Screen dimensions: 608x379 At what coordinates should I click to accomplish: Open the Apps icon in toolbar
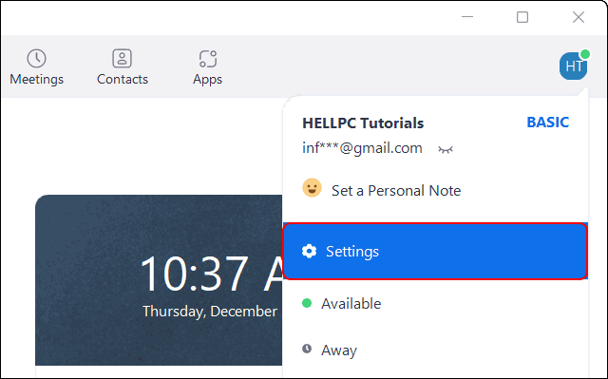208,59
